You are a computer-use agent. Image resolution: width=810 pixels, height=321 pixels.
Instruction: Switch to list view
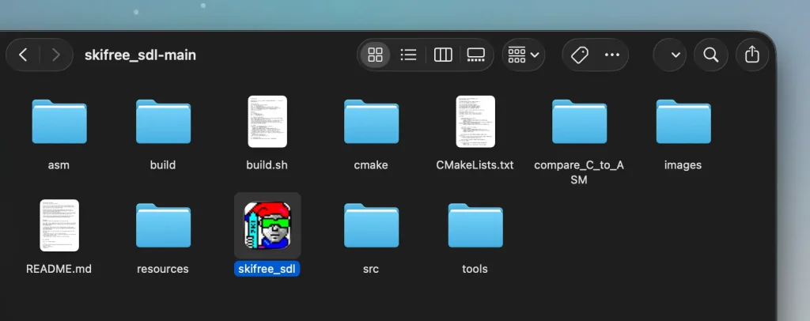409,55
